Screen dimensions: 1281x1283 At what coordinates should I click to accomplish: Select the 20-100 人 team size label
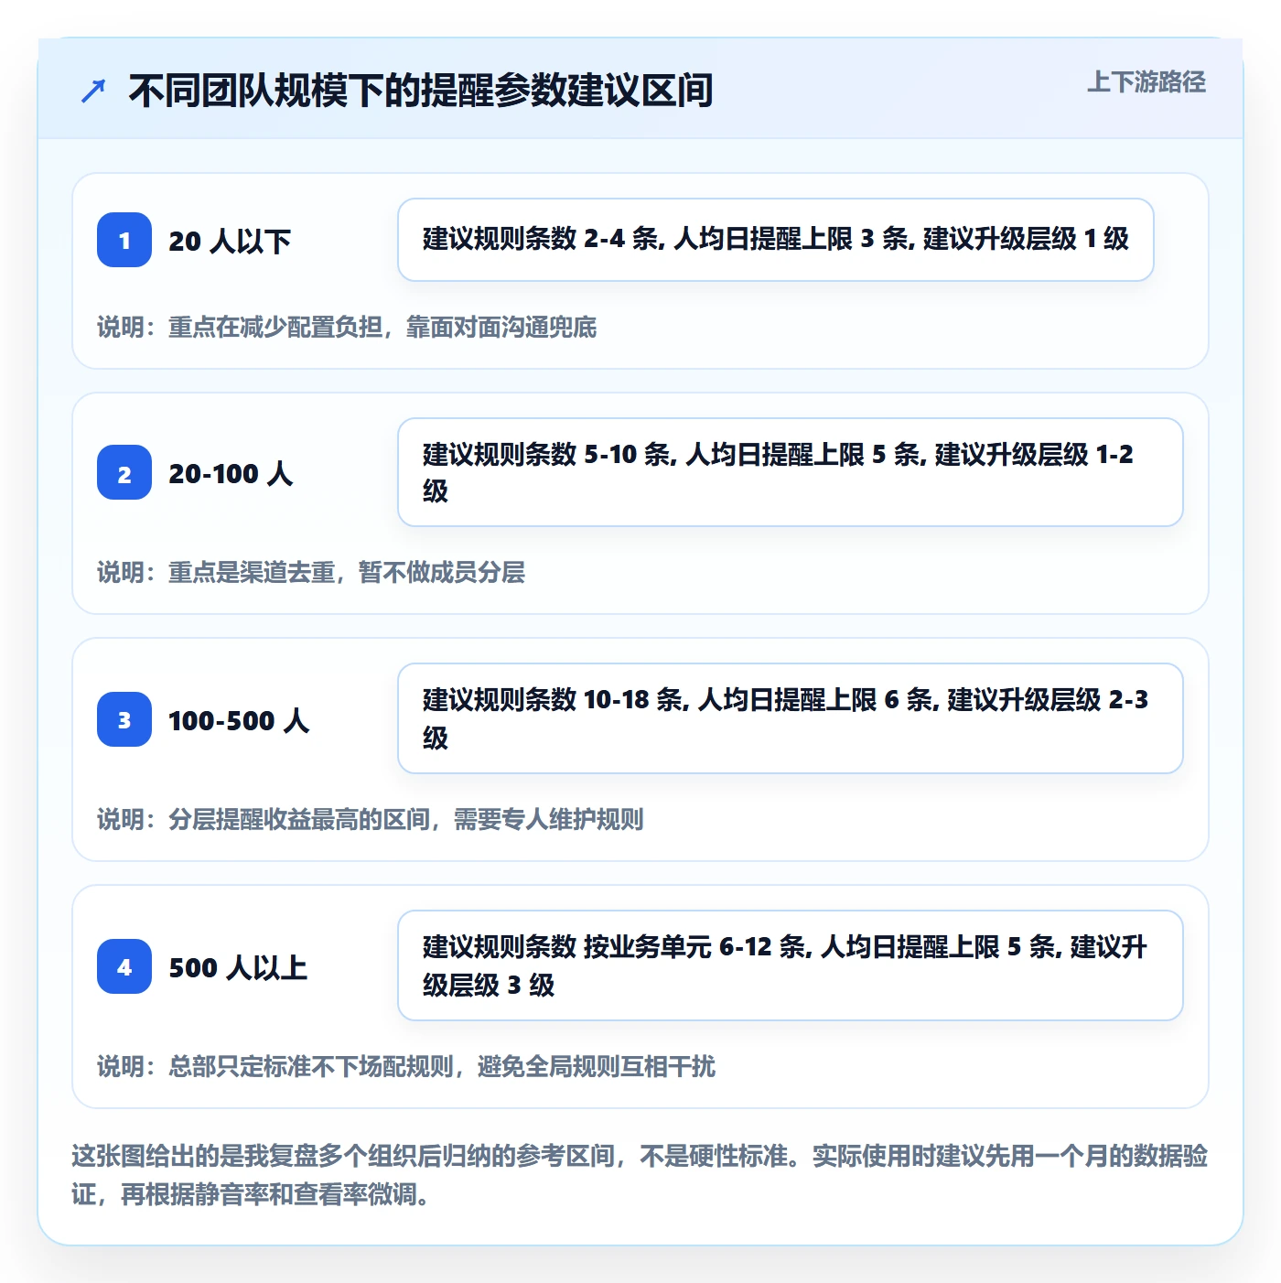coord(231,473)
